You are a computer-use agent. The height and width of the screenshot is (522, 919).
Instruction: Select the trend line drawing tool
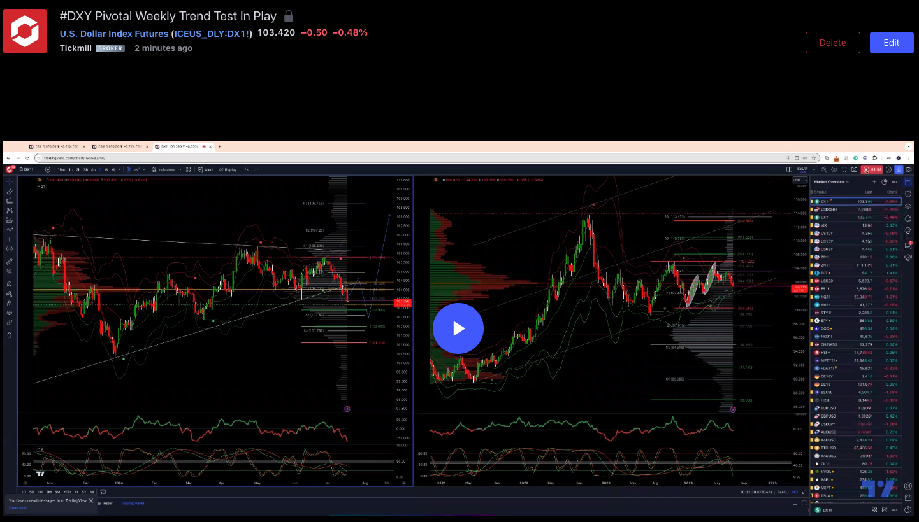(x=9, y=191)
